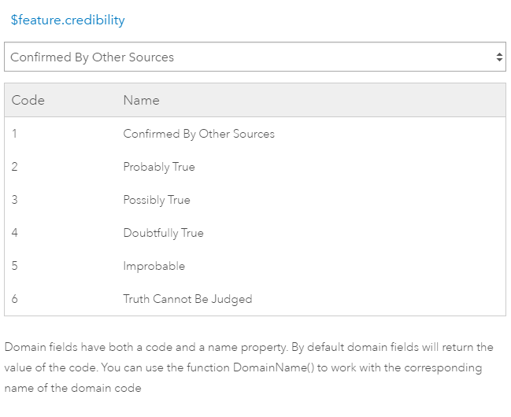Viewport: 511px width, 417px height.
Task: Click code 5 in the table
Action: pos(15,265)
